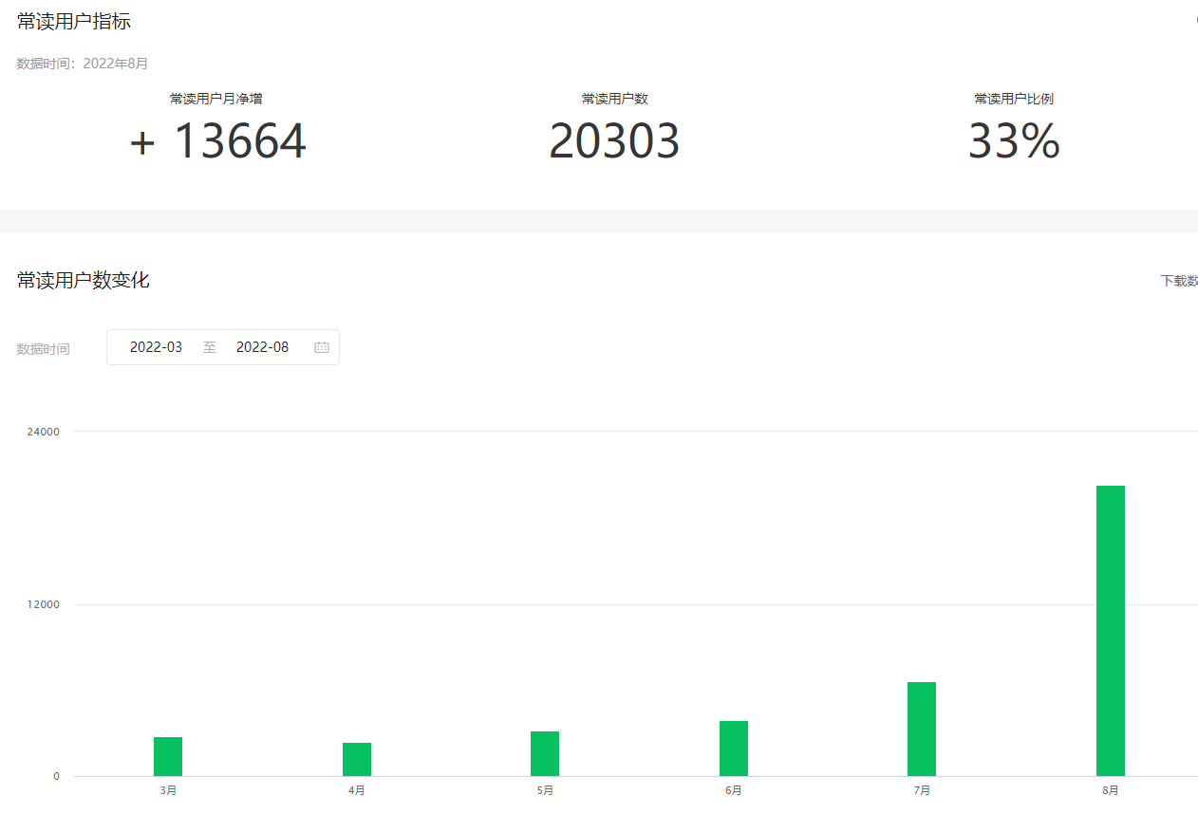Click the end month field 2022-08

[262, 347]
